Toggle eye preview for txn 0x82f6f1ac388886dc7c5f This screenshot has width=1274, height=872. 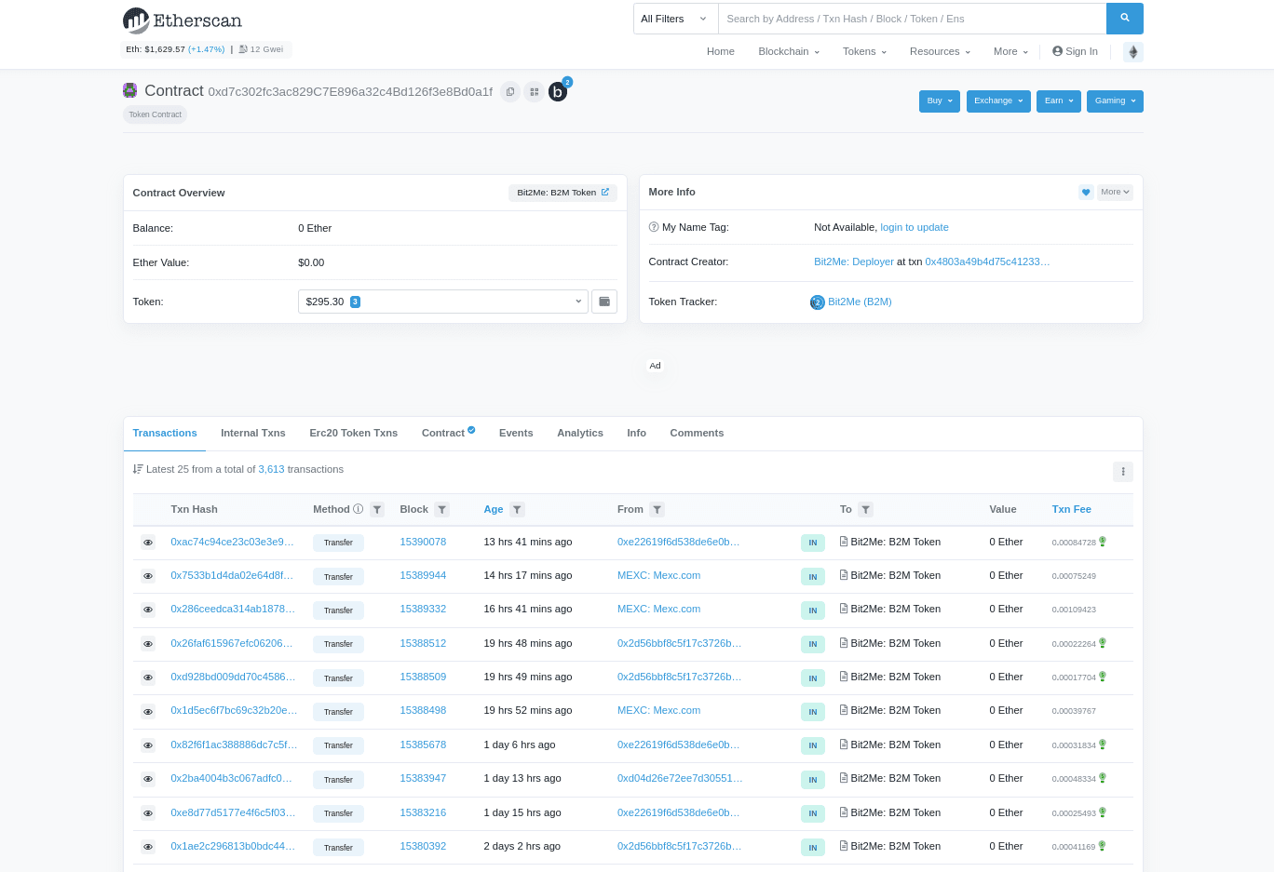click(x=147, y=745)
